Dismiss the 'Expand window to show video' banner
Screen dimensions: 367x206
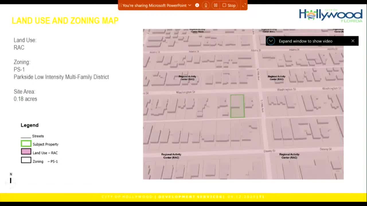click(353, 41)
